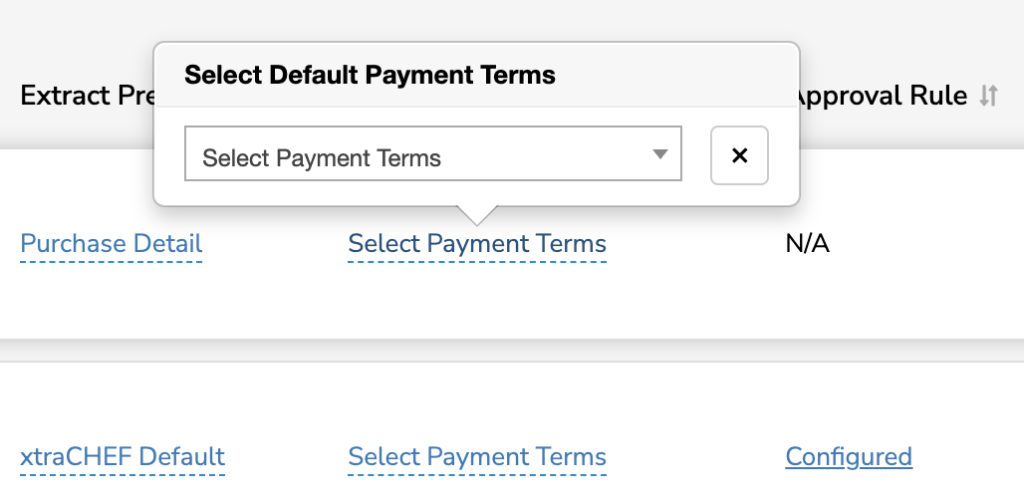Click Select Payment Terms in xtraCHEF Default row
Image resolution: width=1024 pixels, height=504 pixels.
(477, 457)
